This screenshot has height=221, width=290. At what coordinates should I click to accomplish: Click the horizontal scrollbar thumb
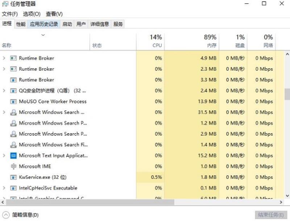pos(90,202)
